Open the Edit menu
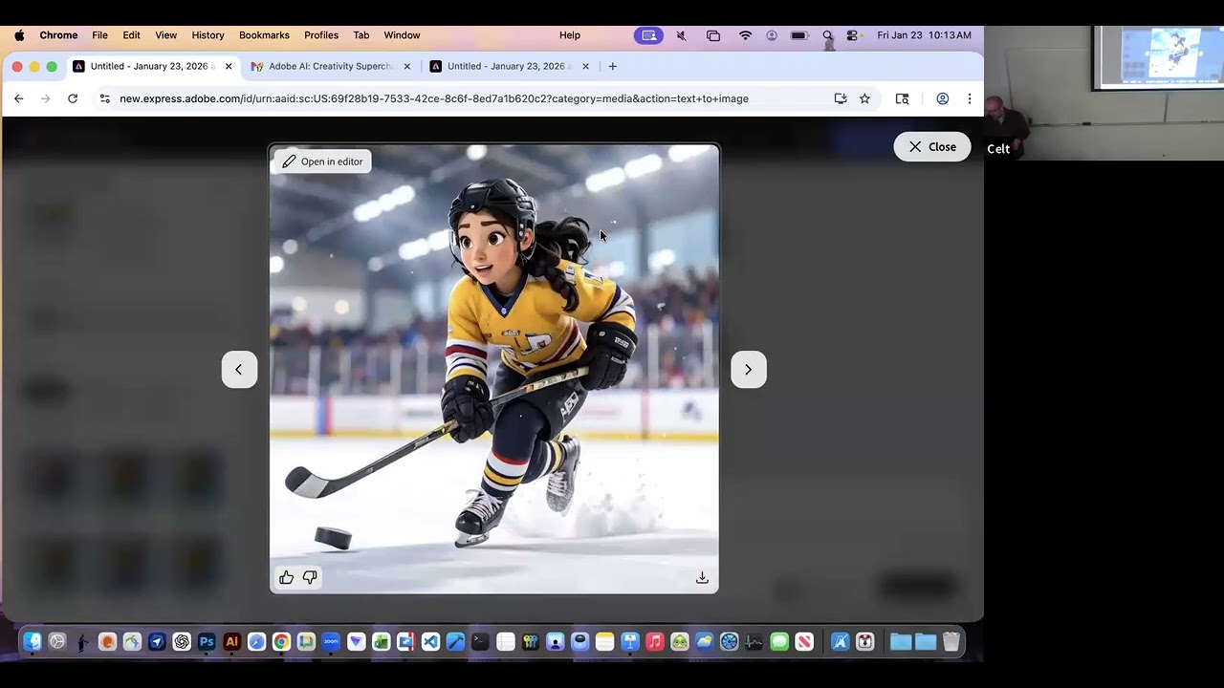The image size is (1224, 688). pos(131,35)
